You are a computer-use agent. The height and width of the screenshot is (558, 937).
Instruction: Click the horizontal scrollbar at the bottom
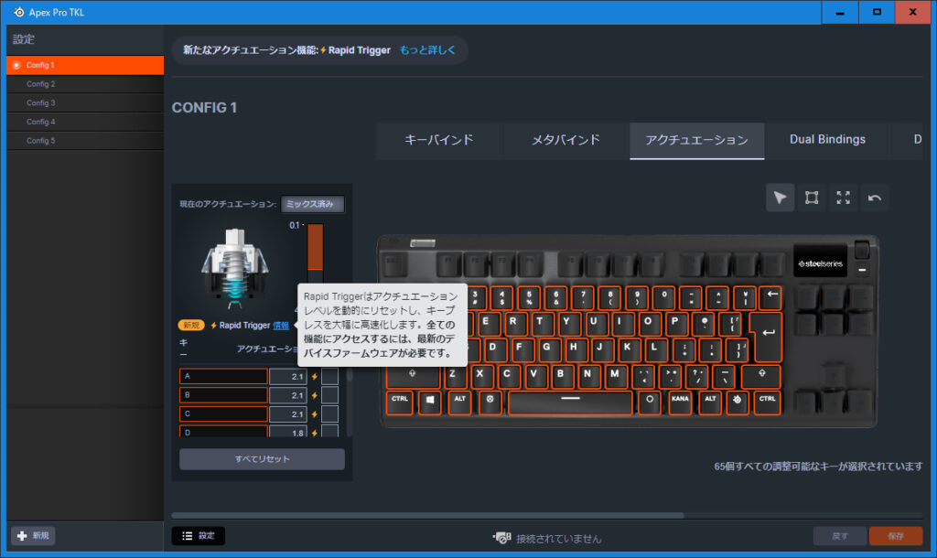[428, 515]
